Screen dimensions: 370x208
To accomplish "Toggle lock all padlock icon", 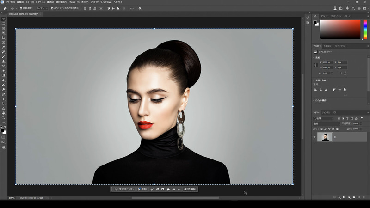I will [x=337, y=129].
